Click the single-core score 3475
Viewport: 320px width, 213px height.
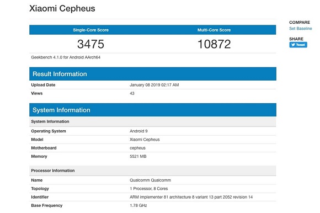(x=90, y=44)
